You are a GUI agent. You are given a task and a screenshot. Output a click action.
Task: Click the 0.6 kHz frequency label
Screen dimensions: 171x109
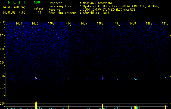click(2, 104)
